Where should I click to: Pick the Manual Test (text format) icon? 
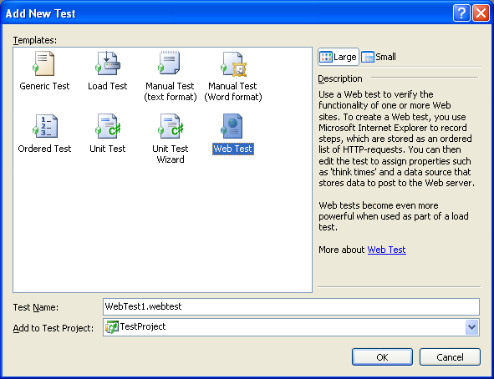[170, 63]
